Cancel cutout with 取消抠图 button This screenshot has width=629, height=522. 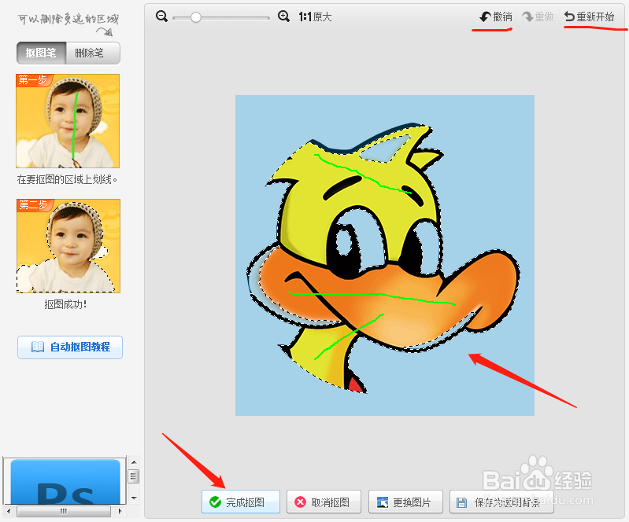tap(324, 502)
